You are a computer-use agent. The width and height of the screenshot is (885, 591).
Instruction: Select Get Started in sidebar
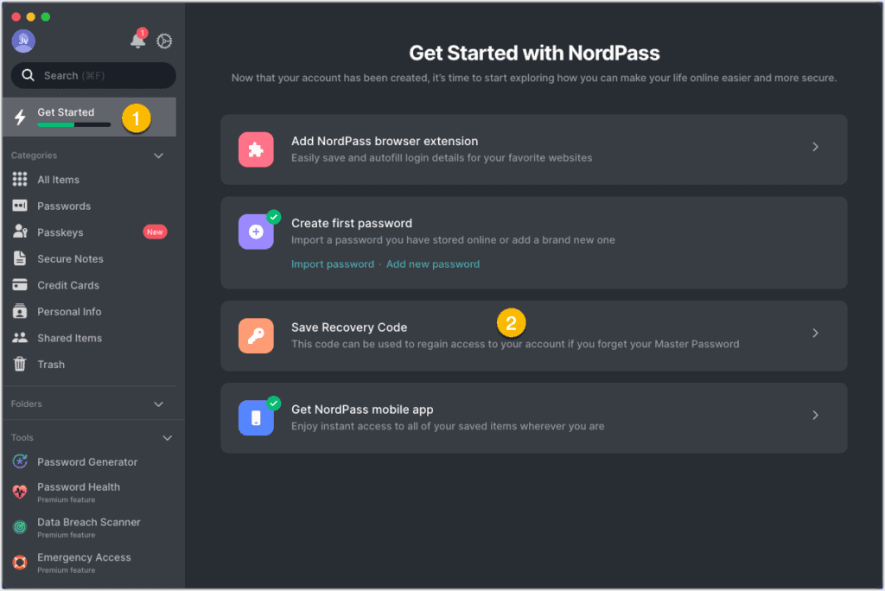(x=89, y=117)
